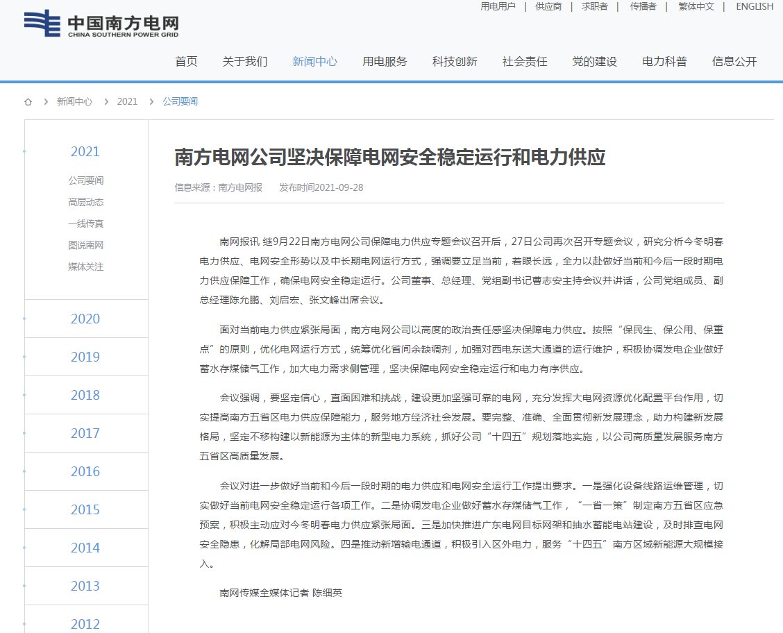The width and height of the screenshot is (783, 633).
Task: Open the 信息公开 menu item
Action: click(734, 61)
